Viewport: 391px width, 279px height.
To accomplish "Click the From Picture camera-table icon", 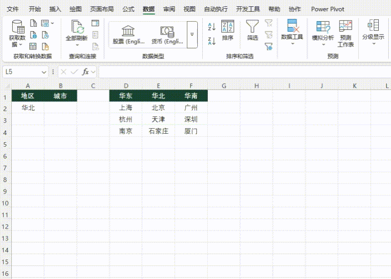I will click(45, 23).
